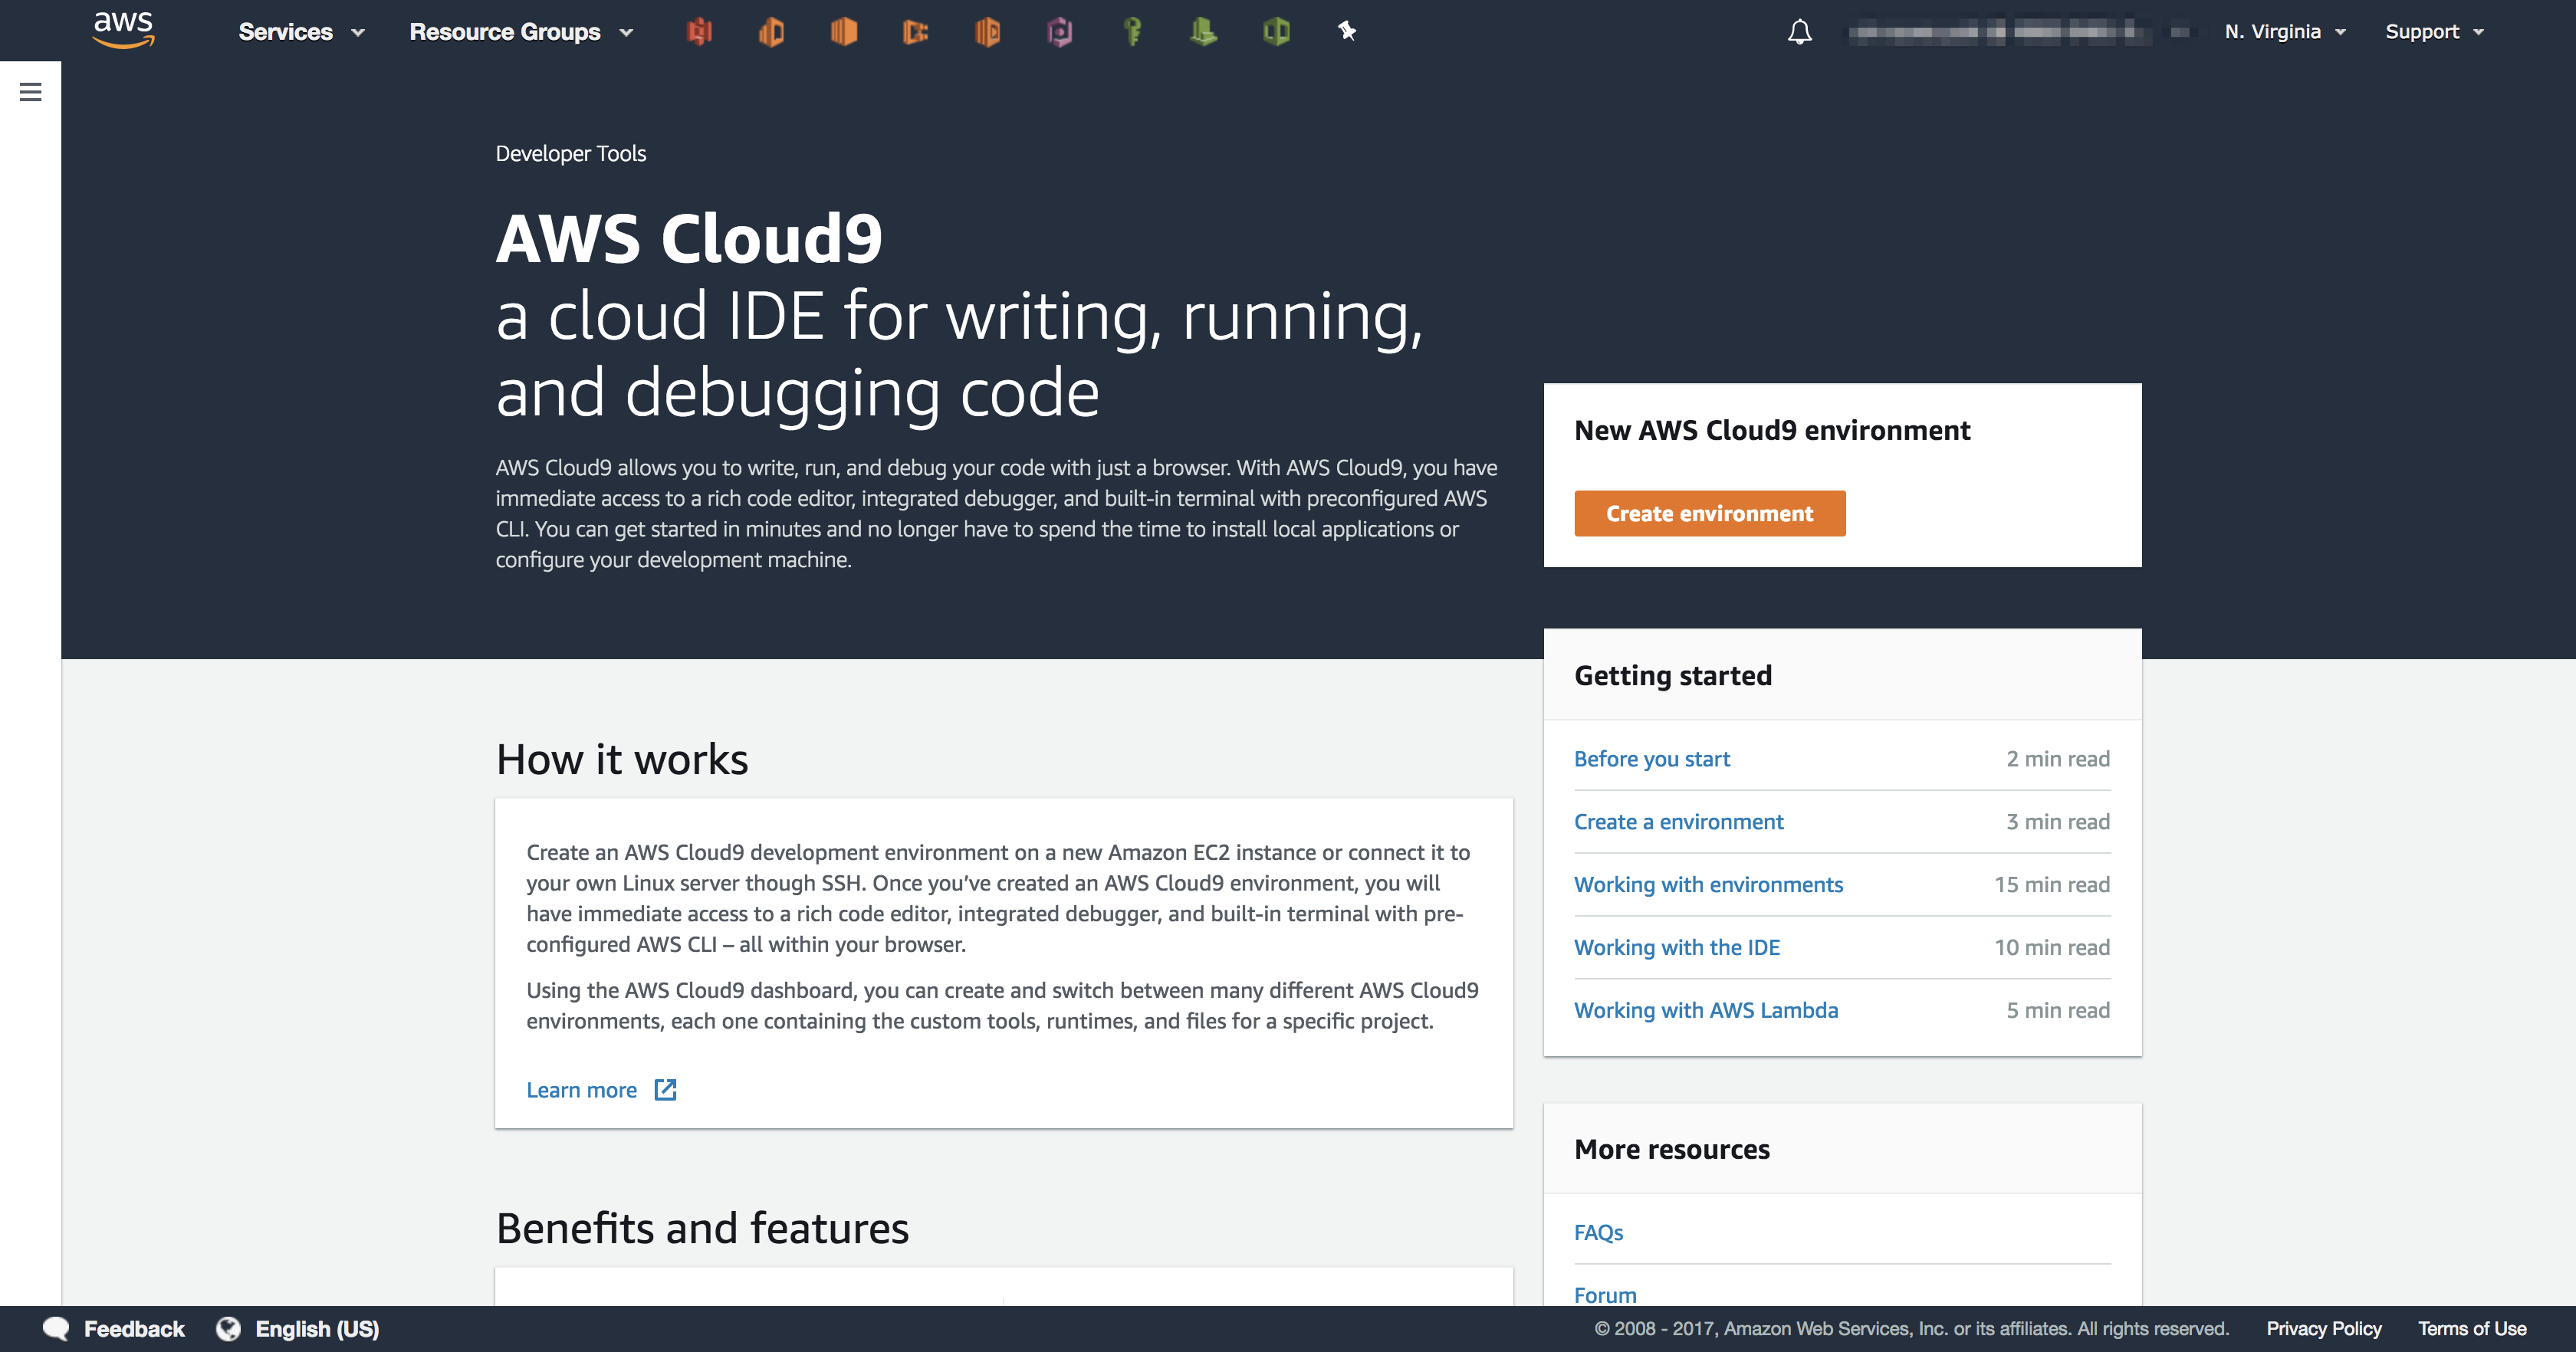The width and height of the screenshot is (2576, 1352).
Task: Click the language globe icon next to English
Action: pos(228,1328)
